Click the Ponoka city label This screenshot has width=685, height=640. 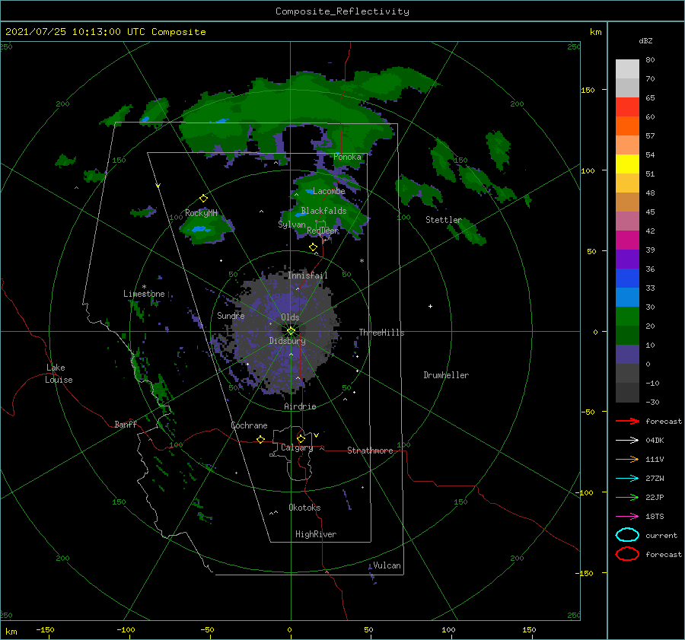[x=347, y=157]
